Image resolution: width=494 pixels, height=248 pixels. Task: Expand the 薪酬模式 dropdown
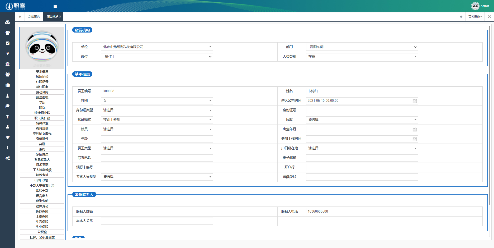(157, 120)
